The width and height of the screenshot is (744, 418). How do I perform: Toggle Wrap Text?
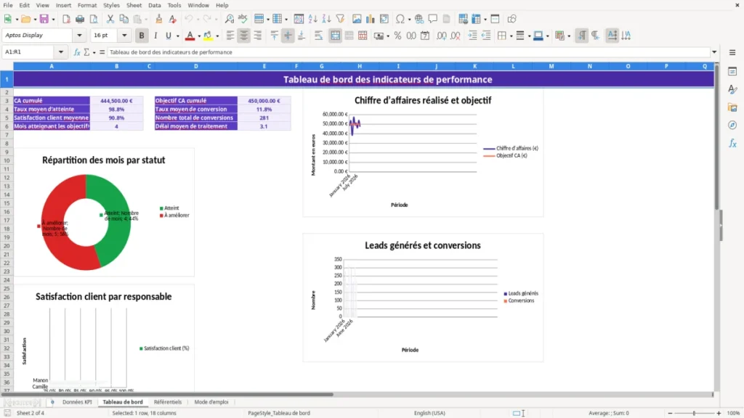tap(318, 36)
